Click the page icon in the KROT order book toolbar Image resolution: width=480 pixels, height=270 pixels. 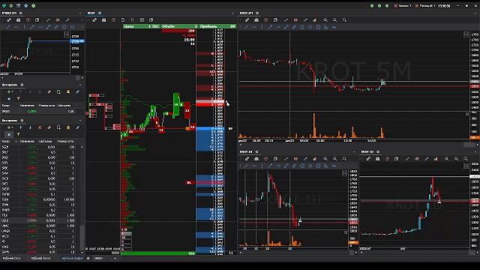(123, 20)
